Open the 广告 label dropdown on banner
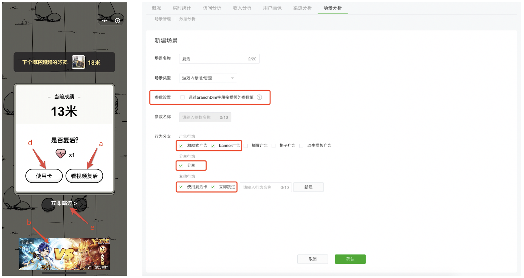524x278 pixels. pyautogui.click(x=27, y=242)
